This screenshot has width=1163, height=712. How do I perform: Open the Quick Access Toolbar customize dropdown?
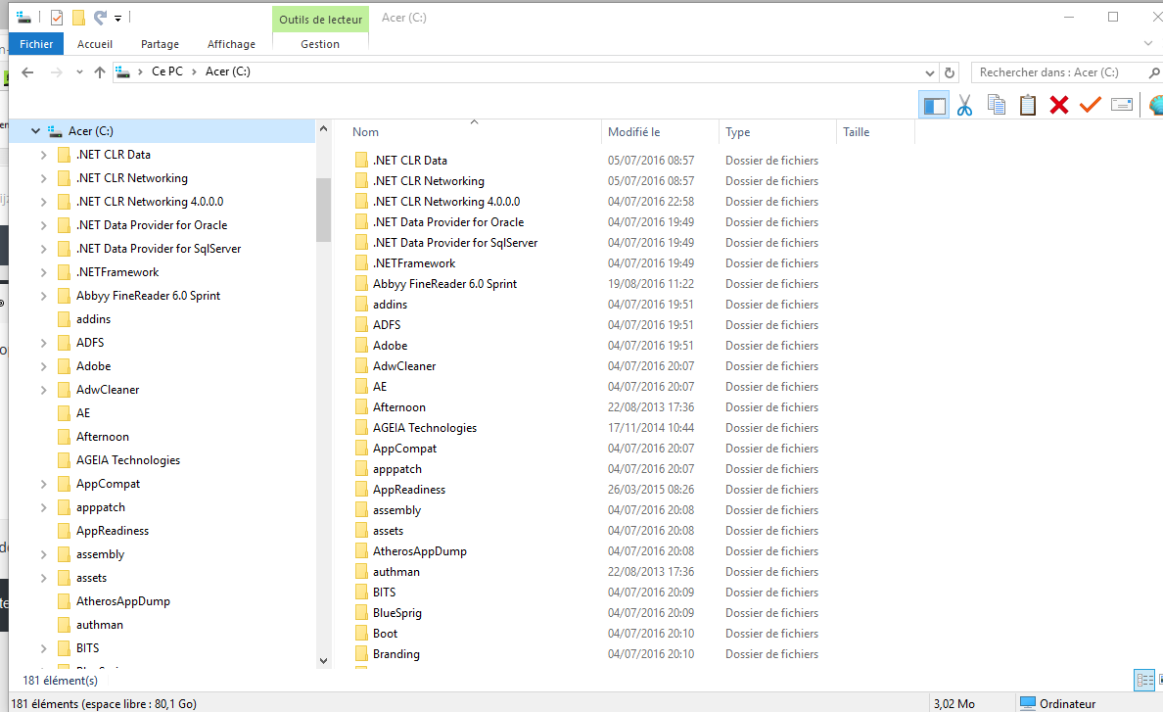tap(117, 19)
